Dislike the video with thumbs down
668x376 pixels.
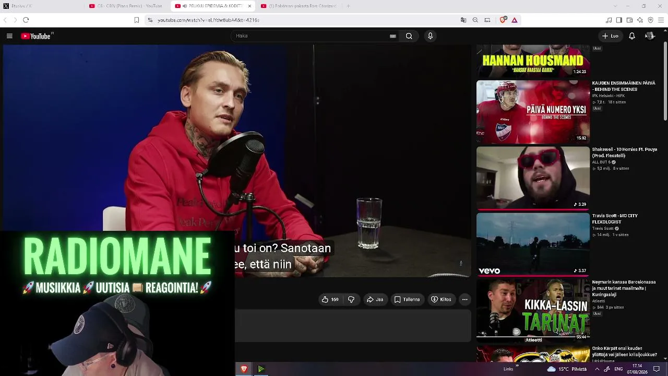coord(351,299)
